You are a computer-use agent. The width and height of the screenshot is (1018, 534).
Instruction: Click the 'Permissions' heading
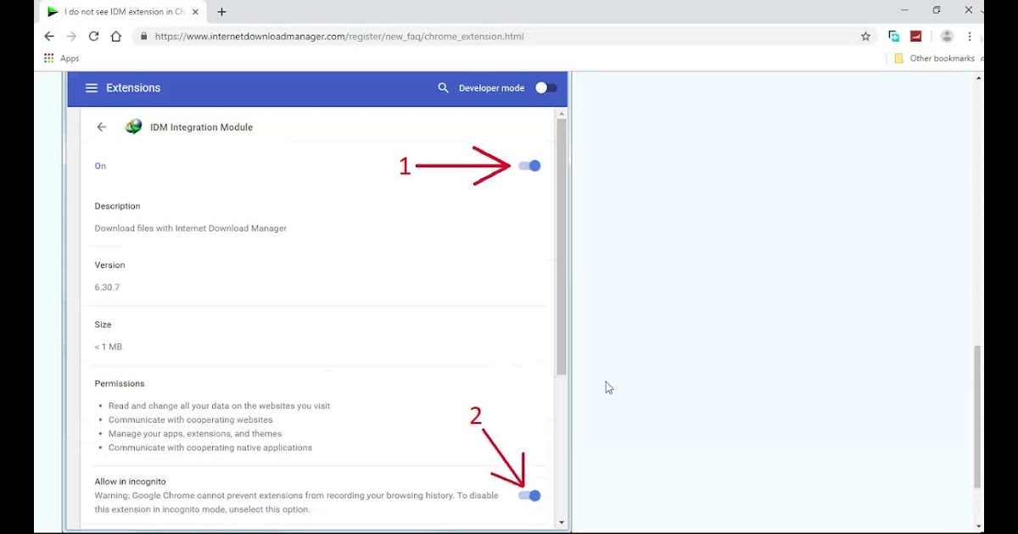point(120,384)
